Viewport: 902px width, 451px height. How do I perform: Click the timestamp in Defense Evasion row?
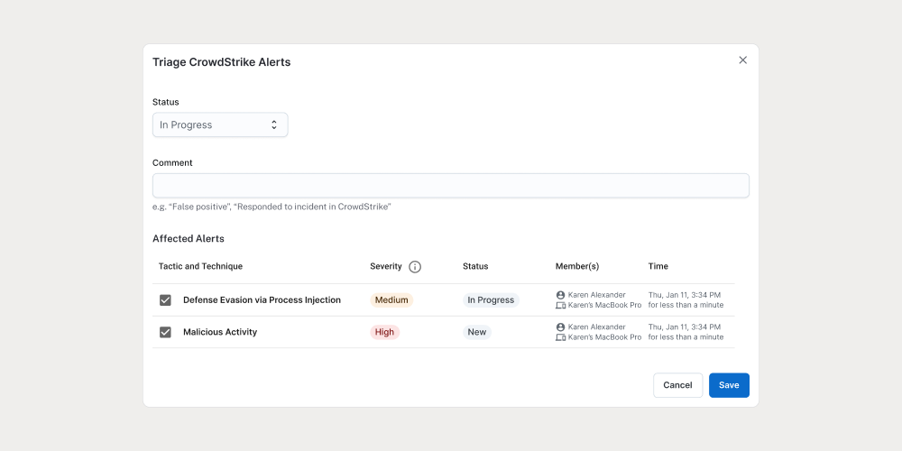tap(686, 300)
